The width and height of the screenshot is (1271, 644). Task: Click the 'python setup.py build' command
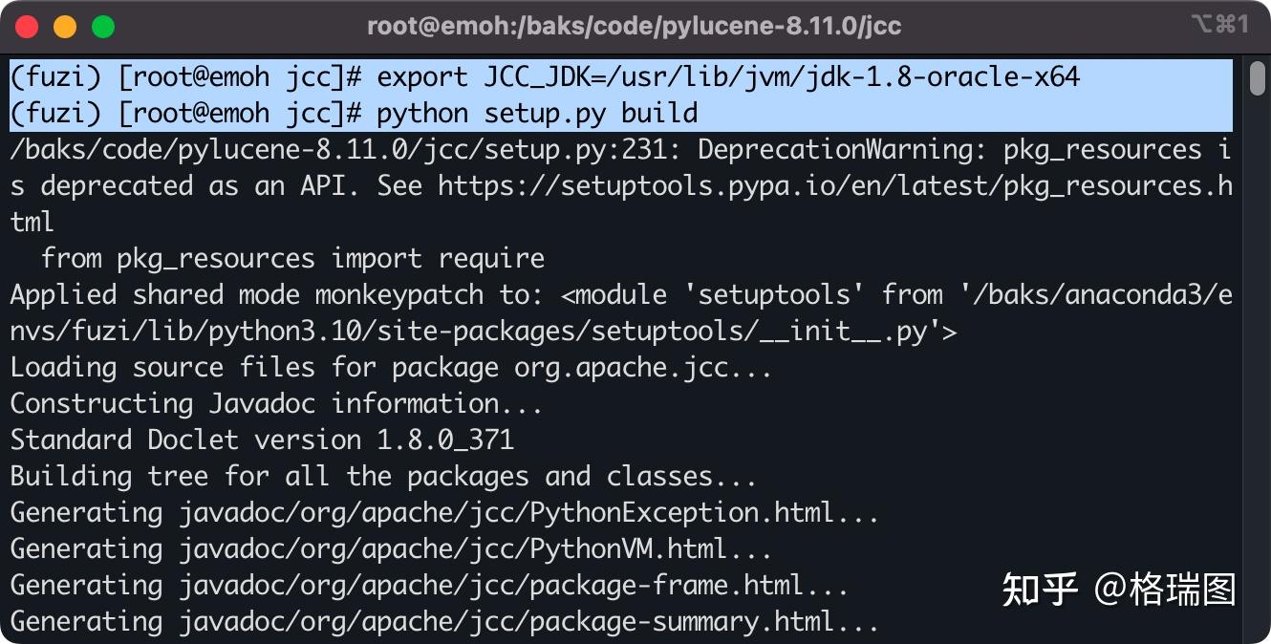(x=537, y=114)
